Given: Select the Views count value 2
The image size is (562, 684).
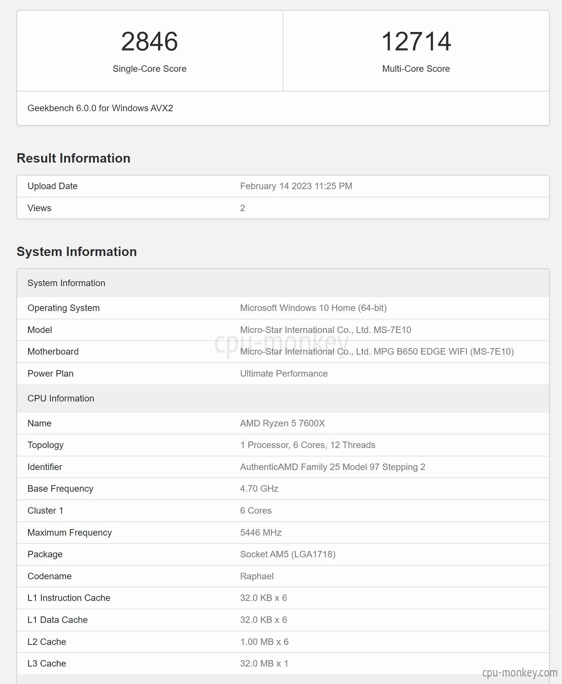Looking at the screenshot, I should pyautogui.click(x=243, y=208).
